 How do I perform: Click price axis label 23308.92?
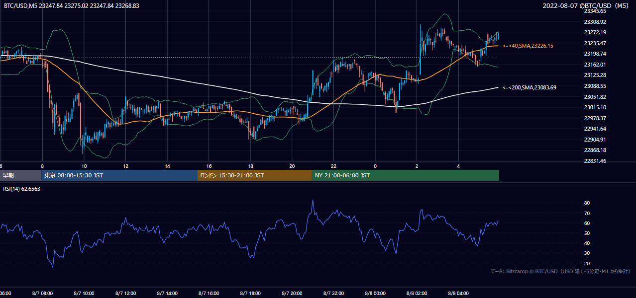[x=595, y=22]
